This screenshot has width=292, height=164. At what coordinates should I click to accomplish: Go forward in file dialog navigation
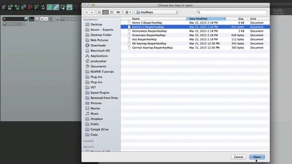(x=92, y=12)
